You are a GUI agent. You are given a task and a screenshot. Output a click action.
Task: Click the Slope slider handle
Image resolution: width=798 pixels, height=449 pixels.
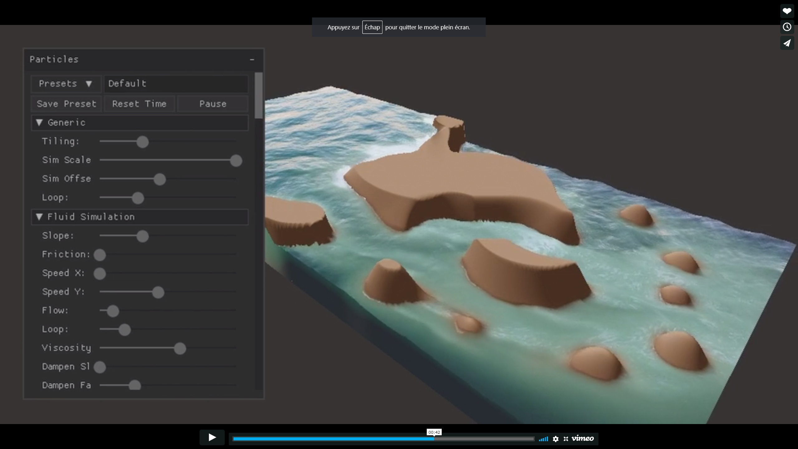point(142,236)
